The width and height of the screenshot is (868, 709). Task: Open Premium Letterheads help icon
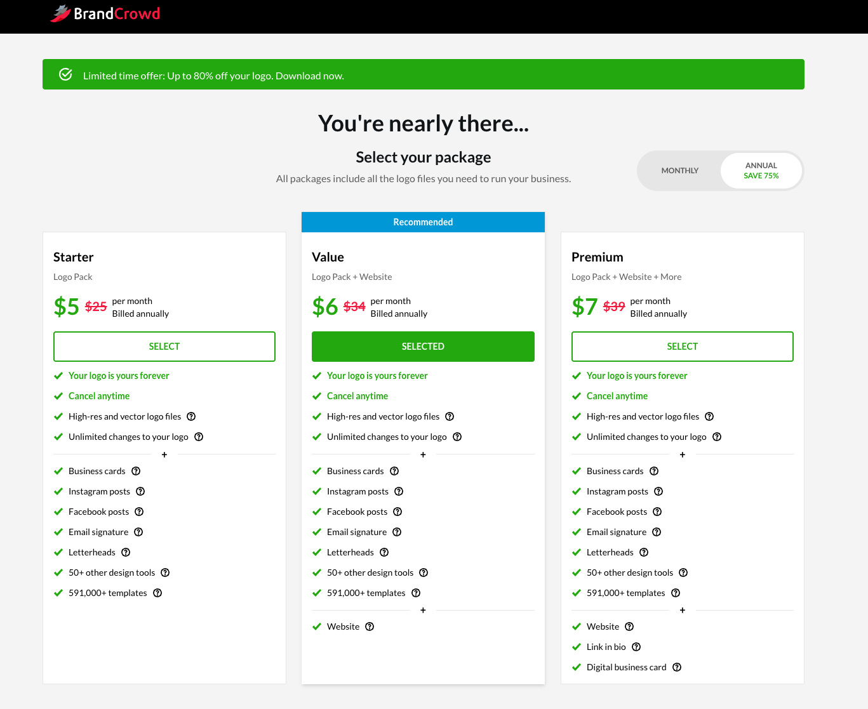pos(644,552)
